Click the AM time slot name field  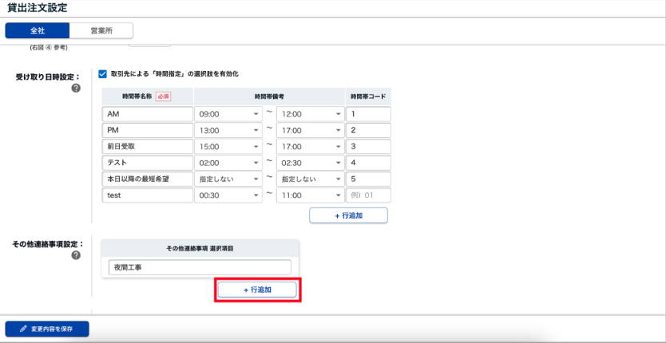coord(148,114)
